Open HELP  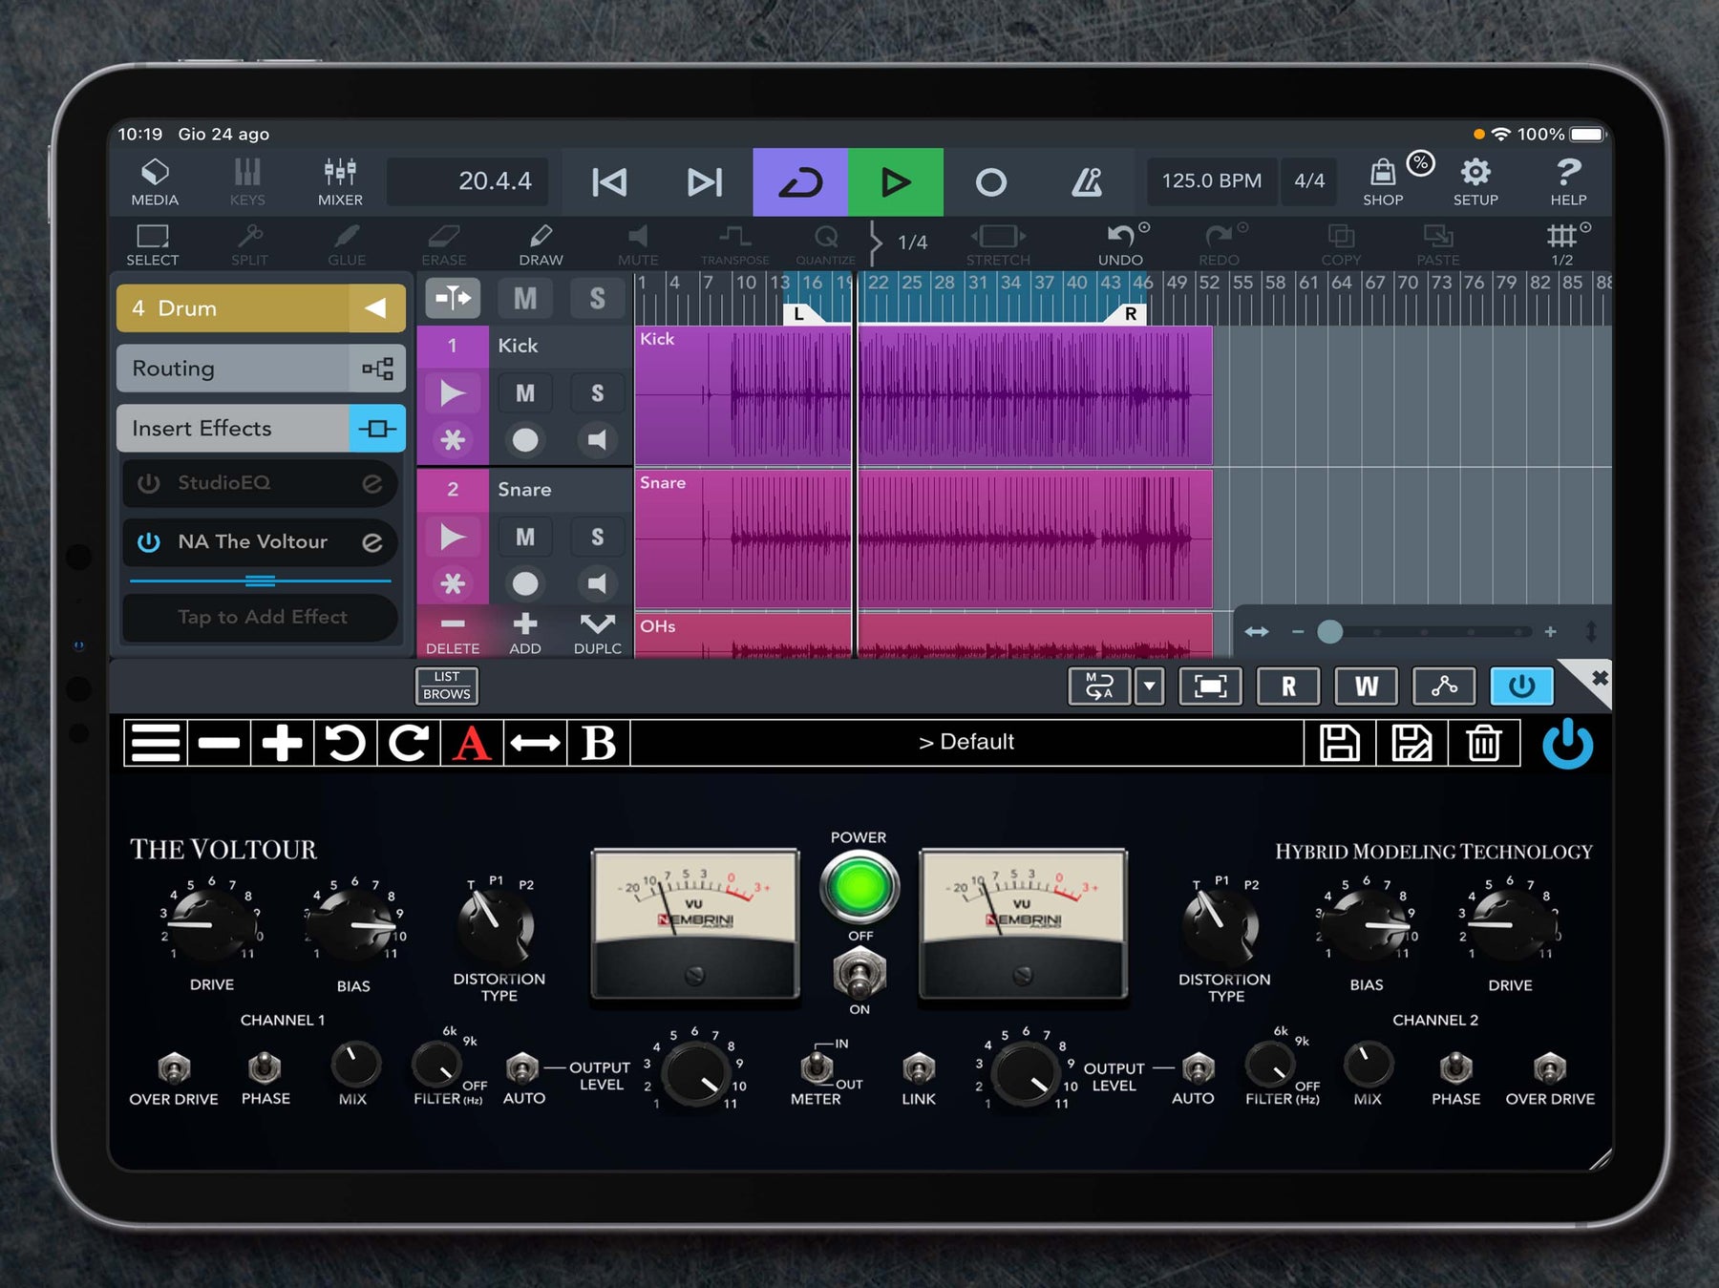[x=1568, y=181]
